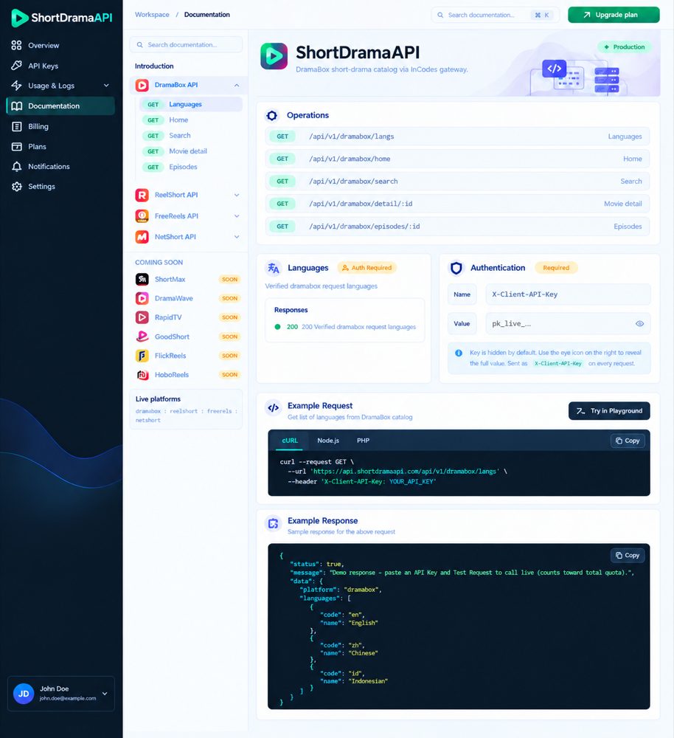Expand the Usage & Logs submenu chevron
This screenshot has height=738, width=674.
pos(106,85)
